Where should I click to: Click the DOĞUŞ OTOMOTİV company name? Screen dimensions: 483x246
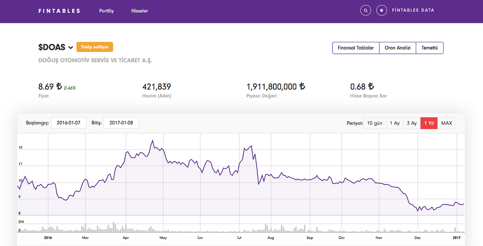point(95,60)
